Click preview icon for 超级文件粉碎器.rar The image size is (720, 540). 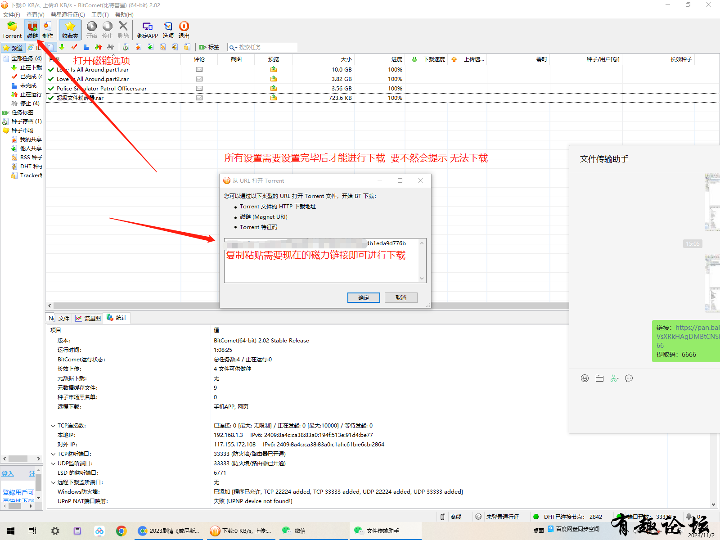(274, 98)
